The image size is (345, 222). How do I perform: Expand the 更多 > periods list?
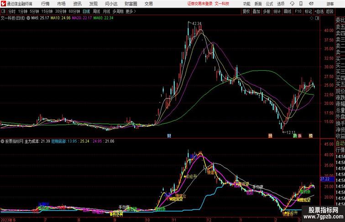pos(131,11)
